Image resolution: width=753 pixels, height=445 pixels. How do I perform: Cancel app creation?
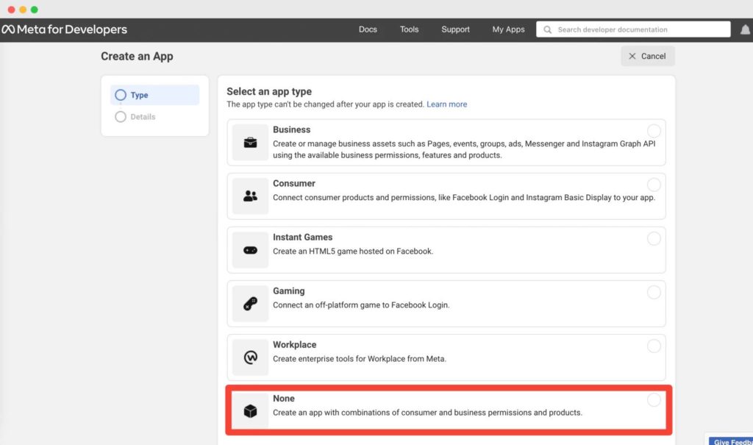tap(647, 55)
